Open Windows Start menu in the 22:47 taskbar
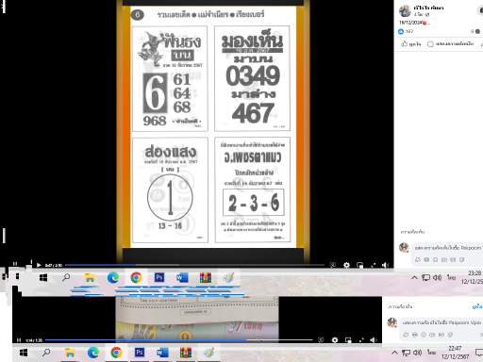The width and height of the screenshot is (483, 362). pyautogui.click(x=24, y=353)
